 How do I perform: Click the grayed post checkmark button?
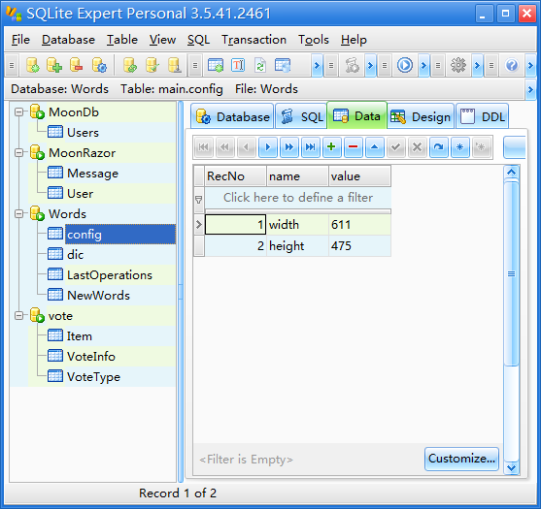[x=395, y=147]
